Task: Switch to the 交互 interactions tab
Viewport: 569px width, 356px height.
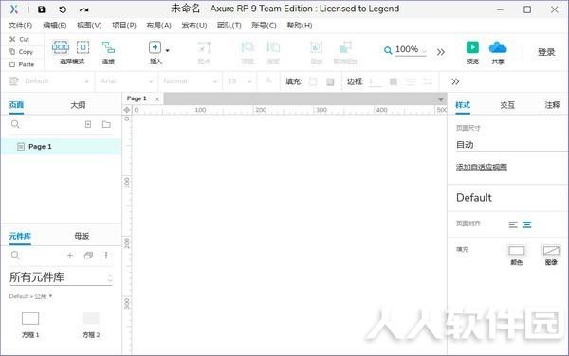Action: tap(507, 105)
